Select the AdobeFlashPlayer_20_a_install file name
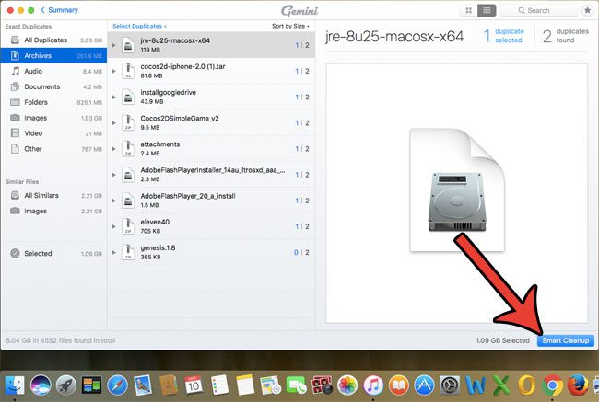The width and height of the screenshot is (599, 402). pyautogui.click(x=188, y=196)
